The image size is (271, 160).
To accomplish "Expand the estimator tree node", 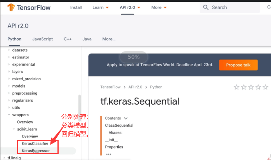I will point(9,57).
